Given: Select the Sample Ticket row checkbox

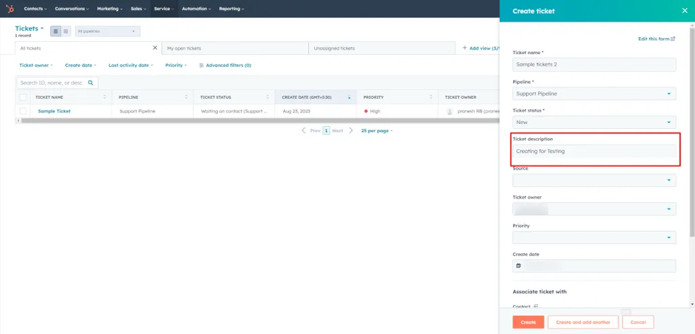Looking at the screenshot, I should tap(22, 111).
